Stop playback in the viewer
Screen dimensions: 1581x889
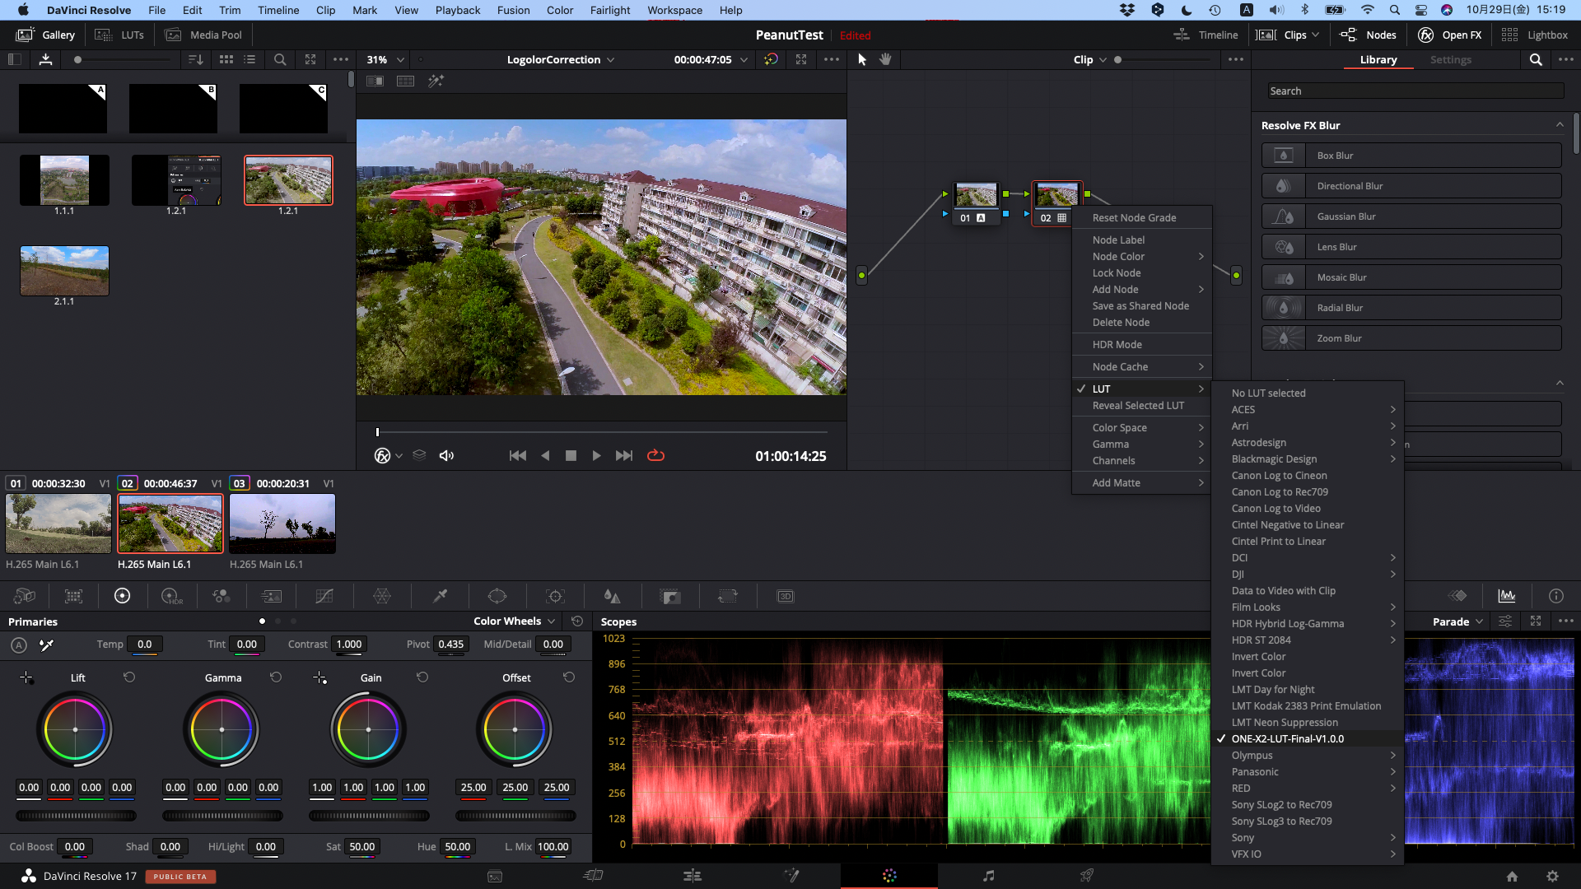click(571, 455)
